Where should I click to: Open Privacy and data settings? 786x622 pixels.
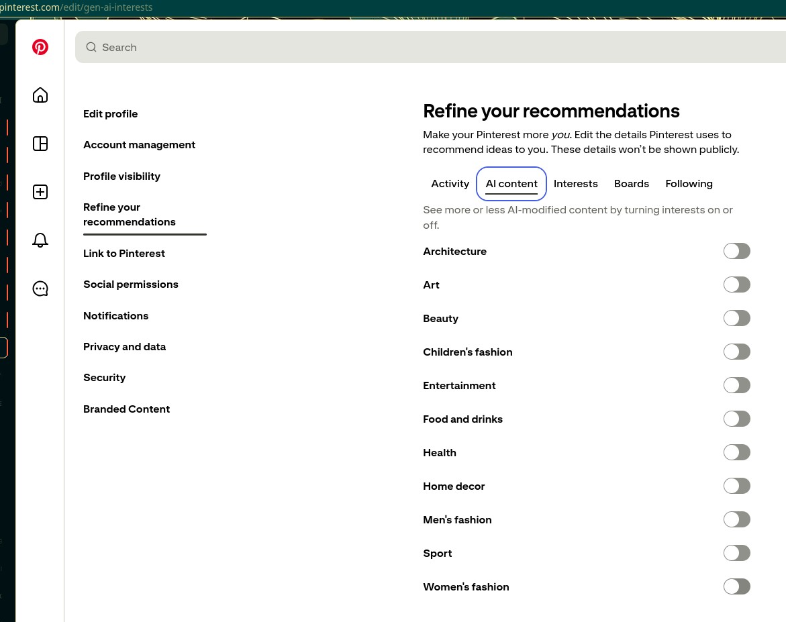(x=124, y=347)
